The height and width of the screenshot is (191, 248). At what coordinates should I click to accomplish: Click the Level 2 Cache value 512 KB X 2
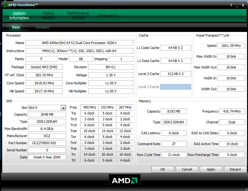point(176,74)
